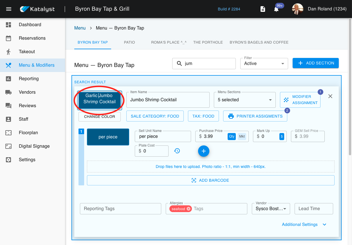Click the CHANGE COLOR button
This screenshot has width=352, height=245.
pyautogui.click(x=100, y=116)
